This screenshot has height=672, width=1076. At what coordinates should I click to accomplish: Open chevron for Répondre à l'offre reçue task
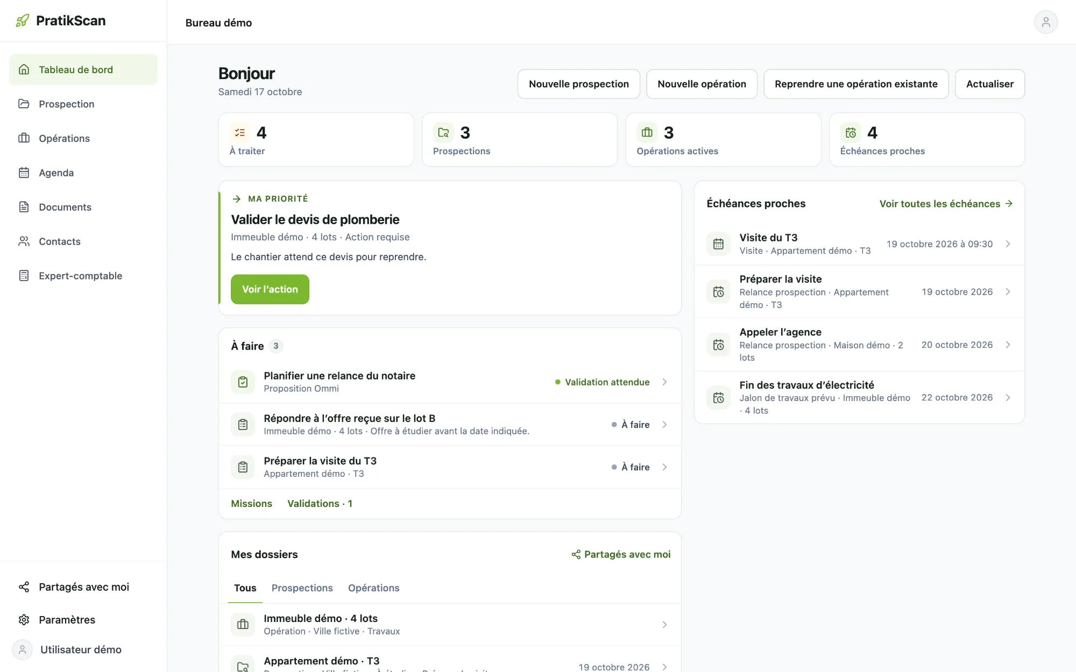click(x=664, y=425)
